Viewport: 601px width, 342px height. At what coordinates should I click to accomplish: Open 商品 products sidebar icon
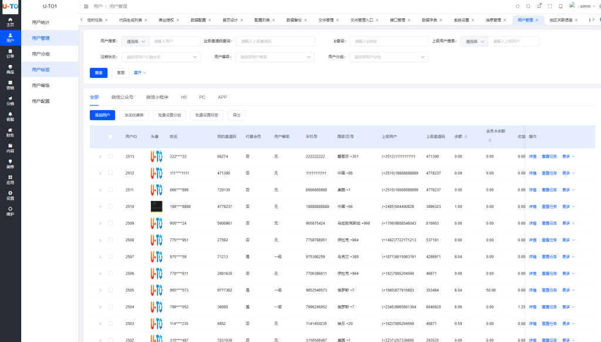pyautogui.click(x=11, y=69)
